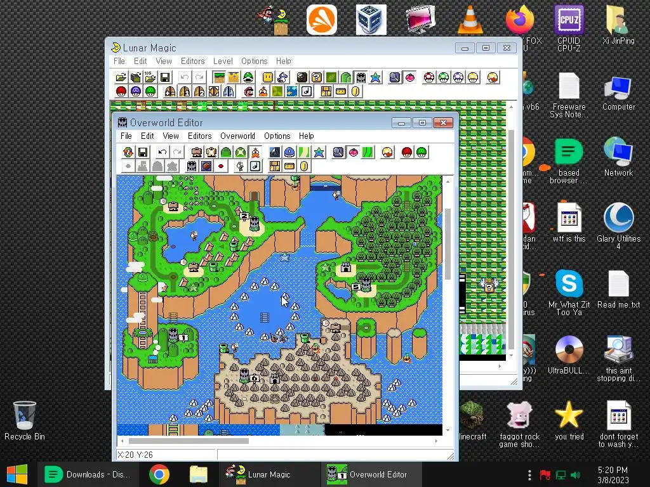
Task: Click the music note icon in Overworld Editor toolbar
Action: point(255,167)
